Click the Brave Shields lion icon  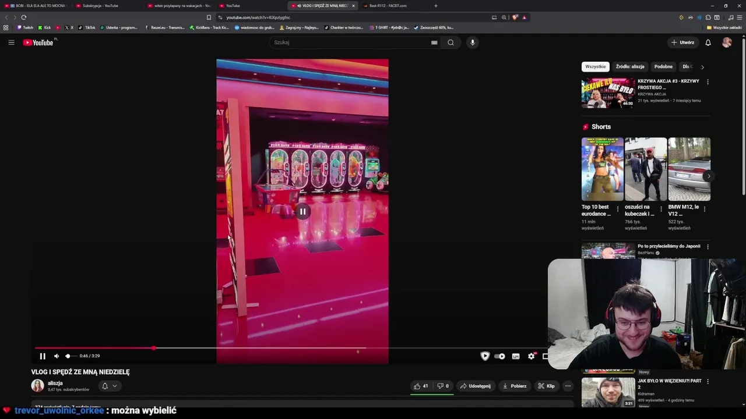pos(515,17)
